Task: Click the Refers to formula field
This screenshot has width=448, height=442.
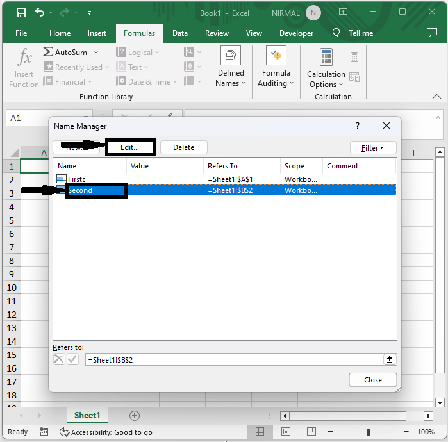Action: coord(235,360)
